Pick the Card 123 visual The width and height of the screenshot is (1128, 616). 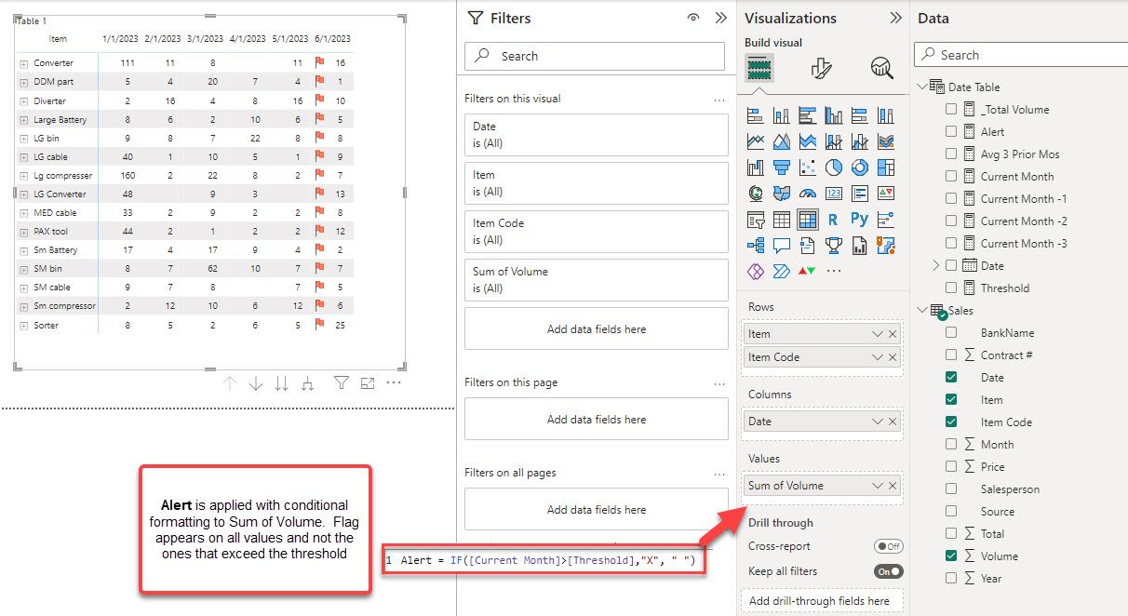tap(834, 194)
